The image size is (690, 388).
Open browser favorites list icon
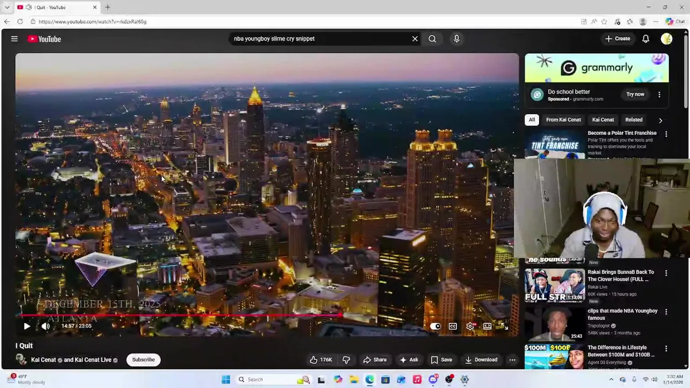pyautogui.click(x=630, y=22)
